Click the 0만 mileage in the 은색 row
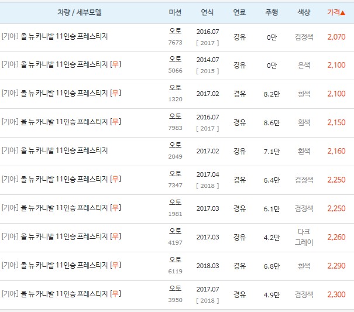354x312 pixels. (271, 66)
